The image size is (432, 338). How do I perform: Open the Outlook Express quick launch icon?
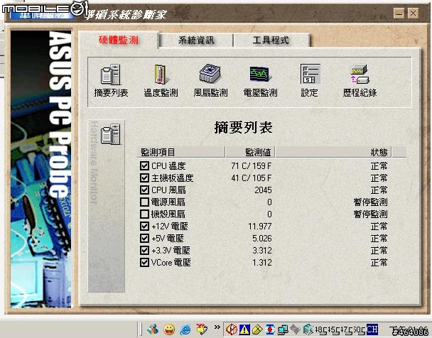[x=202, y=329]
